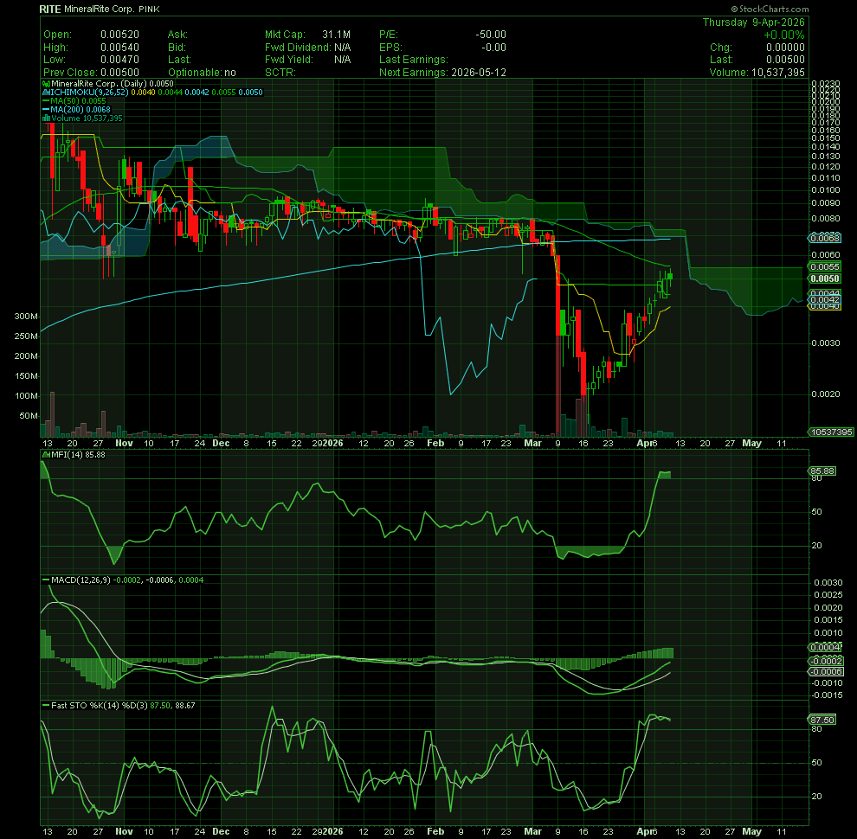Click the Optionable: no field
The width and height of the screenshot is (857, 839).
202,73
